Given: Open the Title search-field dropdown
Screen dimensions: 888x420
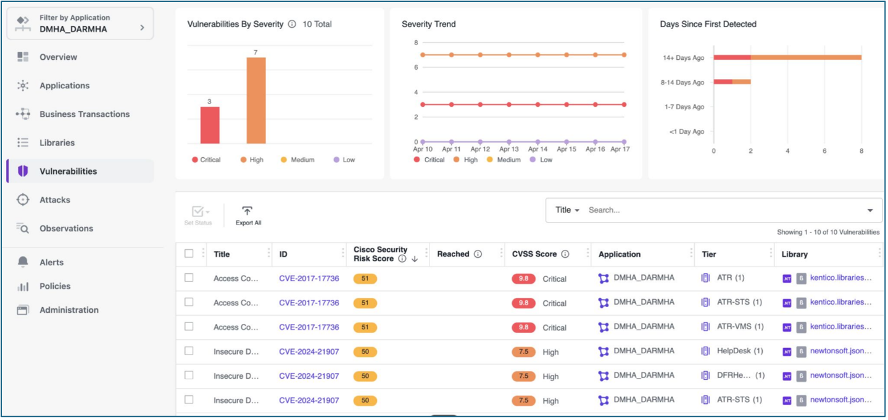Looking at the screenshot, I should tap(567, 210).
